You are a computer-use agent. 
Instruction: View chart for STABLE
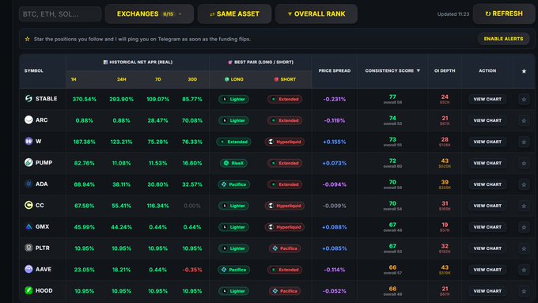coord(487,99)
